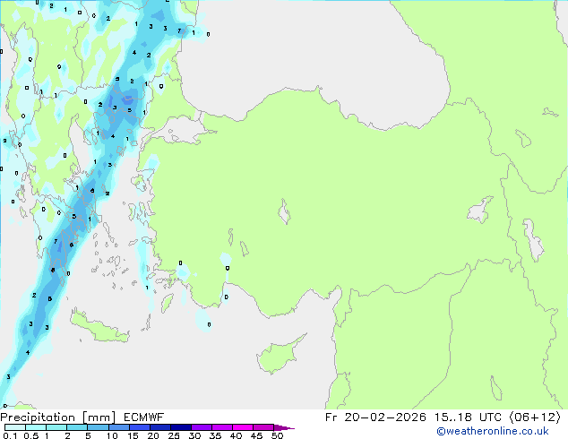Click the island of Crete on the map
This screenshot has height=439, width=568.
99,327
